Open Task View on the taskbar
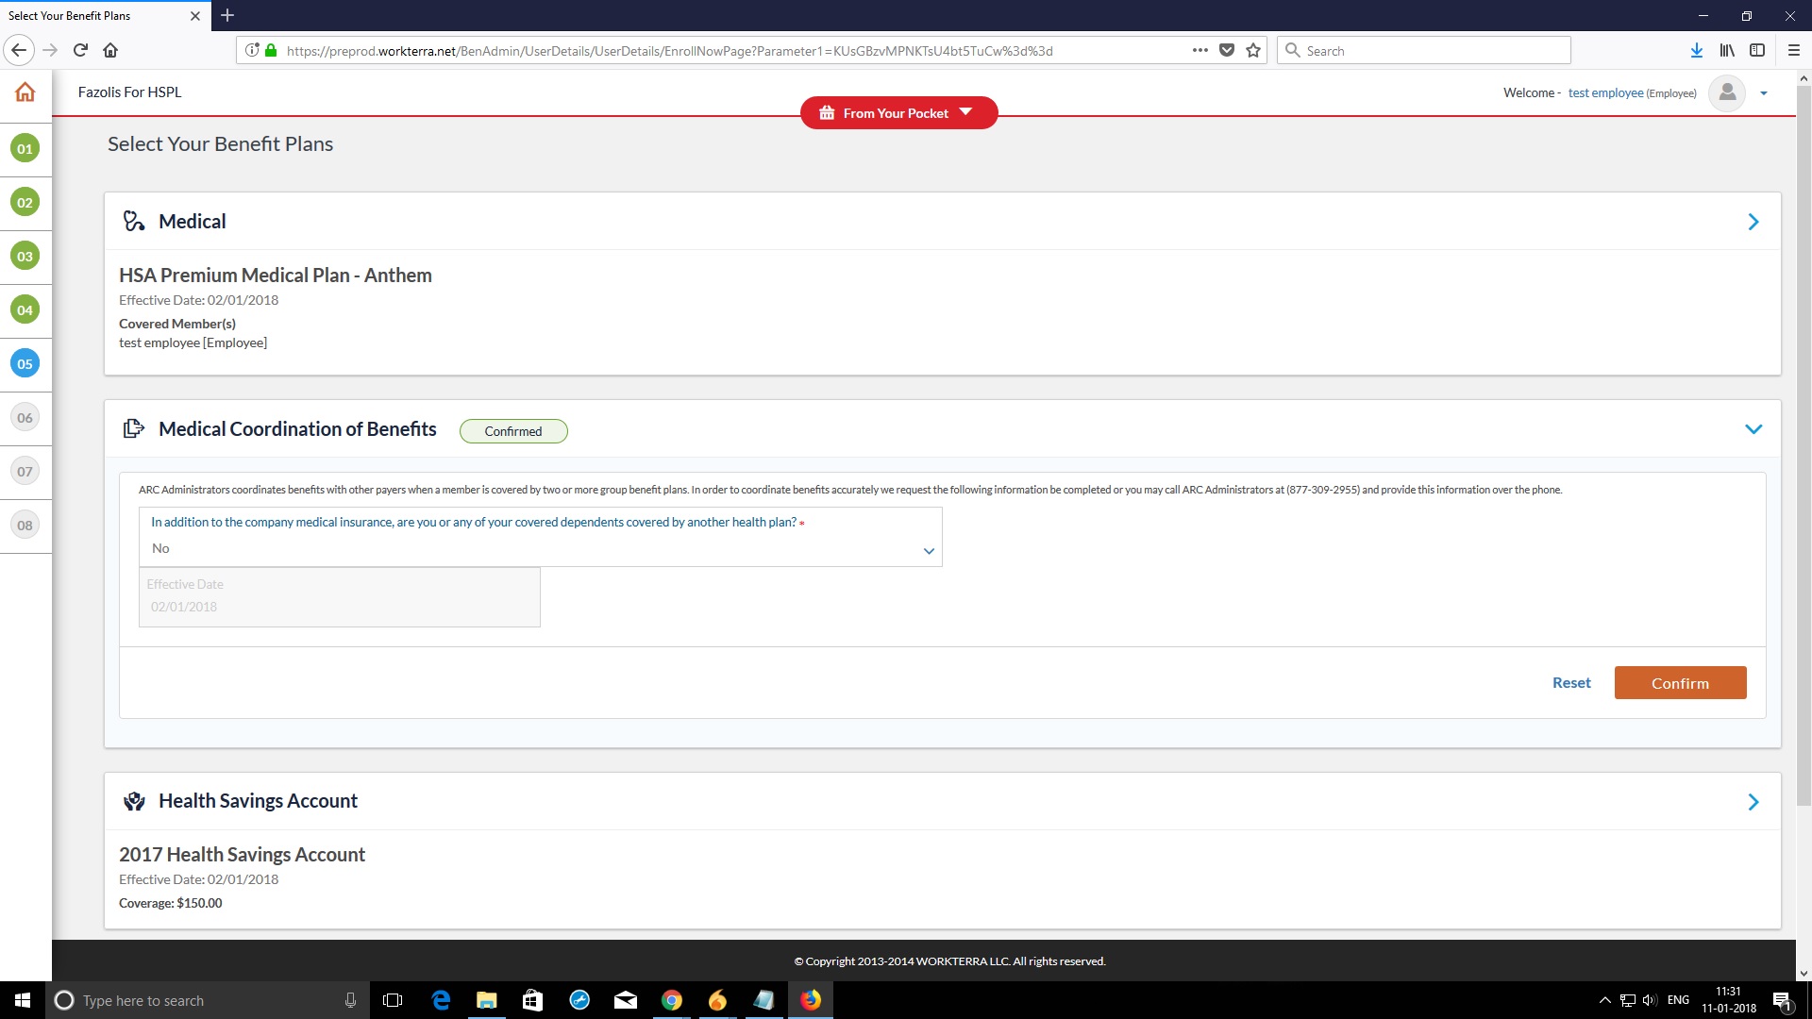 (x=393, y=1000)
